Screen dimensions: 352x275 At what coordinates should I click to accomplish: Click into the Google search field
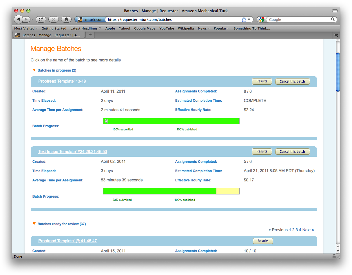click(299, 19)
